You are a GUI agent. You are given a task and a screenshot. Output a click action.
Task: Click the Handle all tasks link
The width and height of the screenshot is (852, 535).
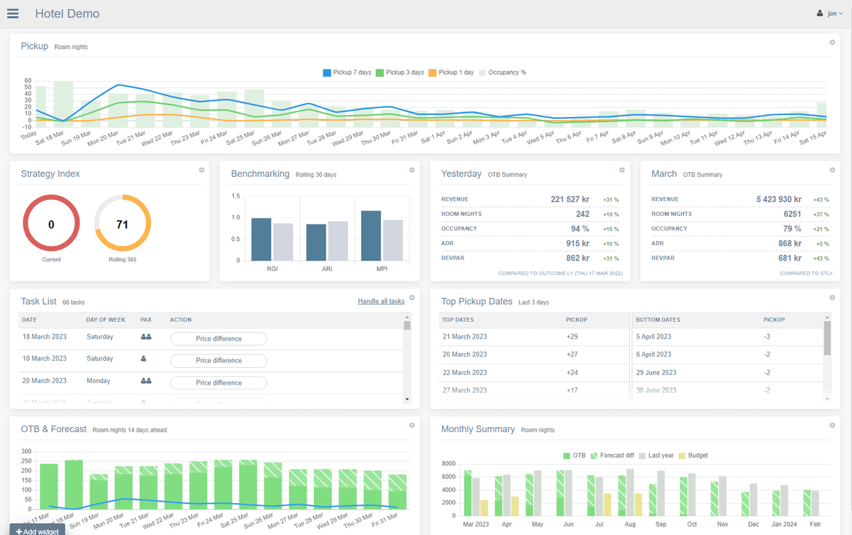tap(381, 302)
